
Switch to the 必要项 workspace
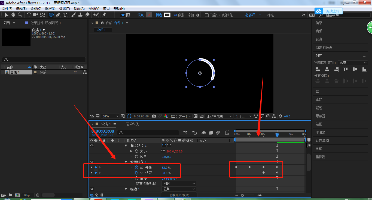[250, 15]
